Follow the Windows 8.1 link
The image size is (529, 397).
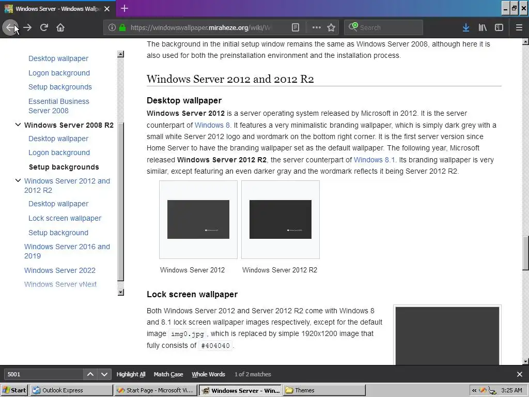pos(375,160)
